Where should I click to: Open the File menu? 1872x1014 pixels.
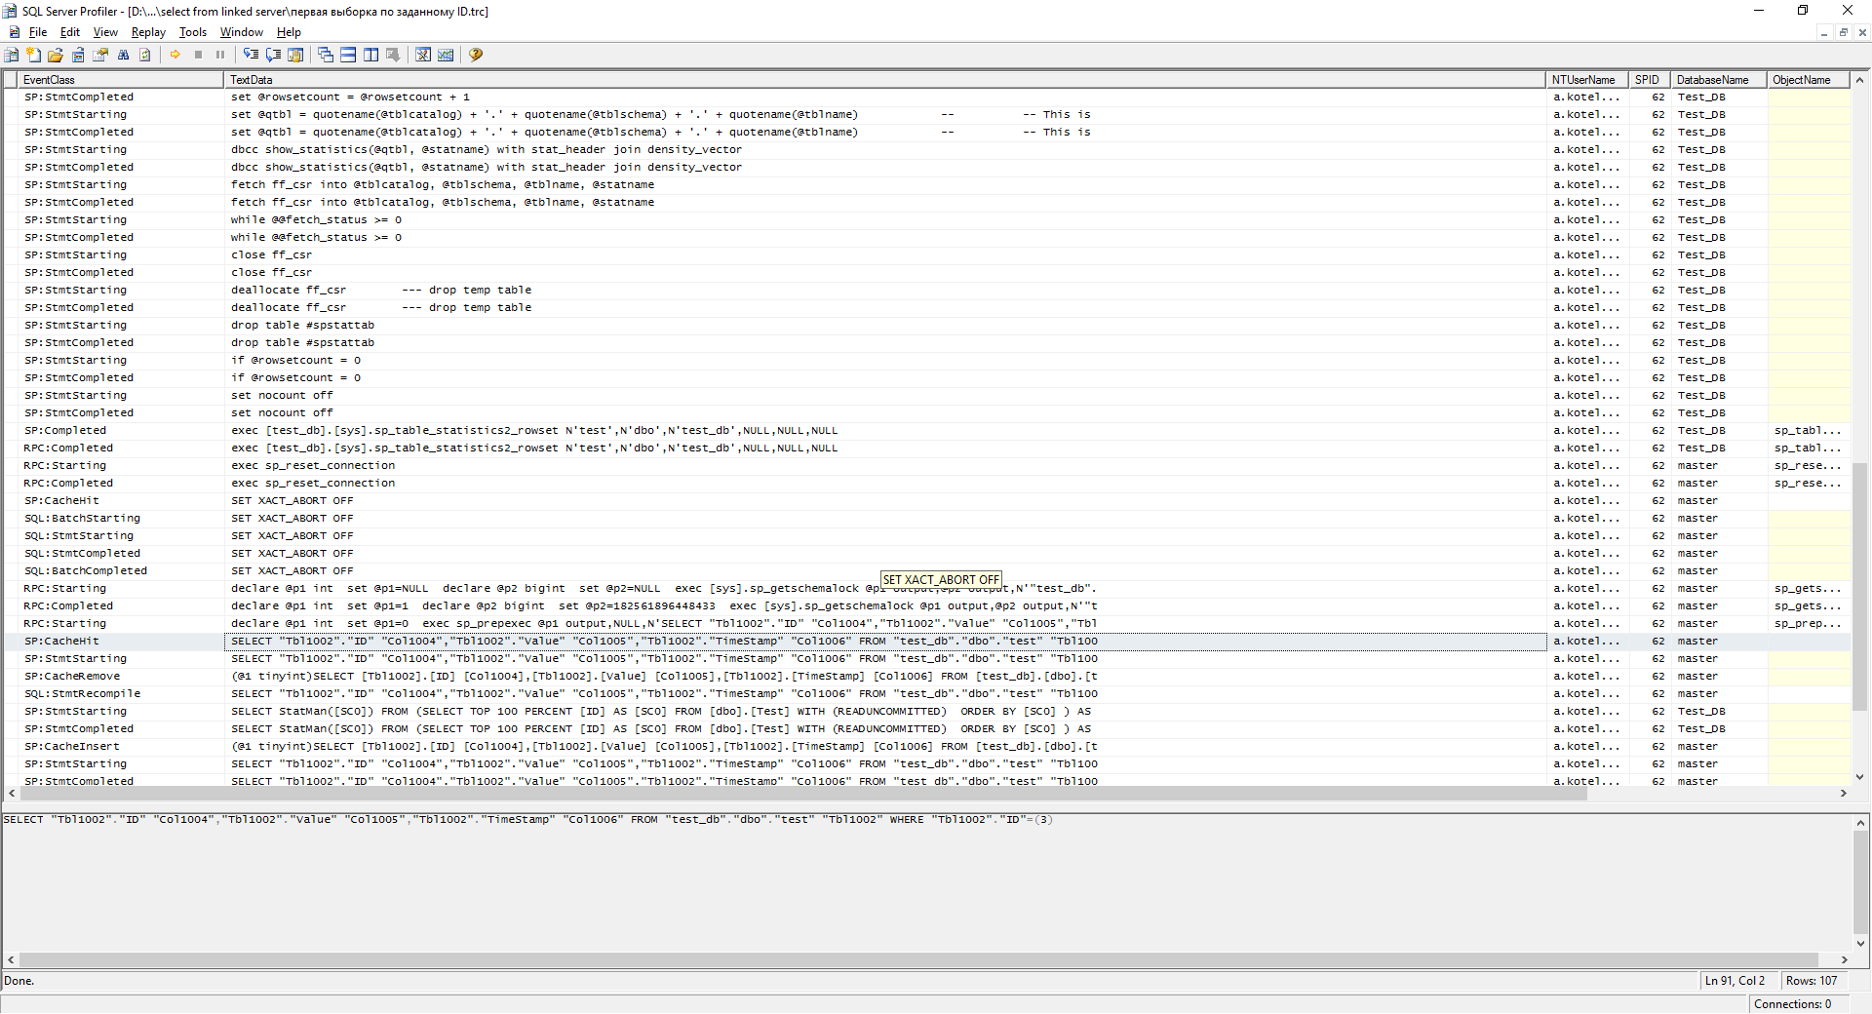pos(38,32)
